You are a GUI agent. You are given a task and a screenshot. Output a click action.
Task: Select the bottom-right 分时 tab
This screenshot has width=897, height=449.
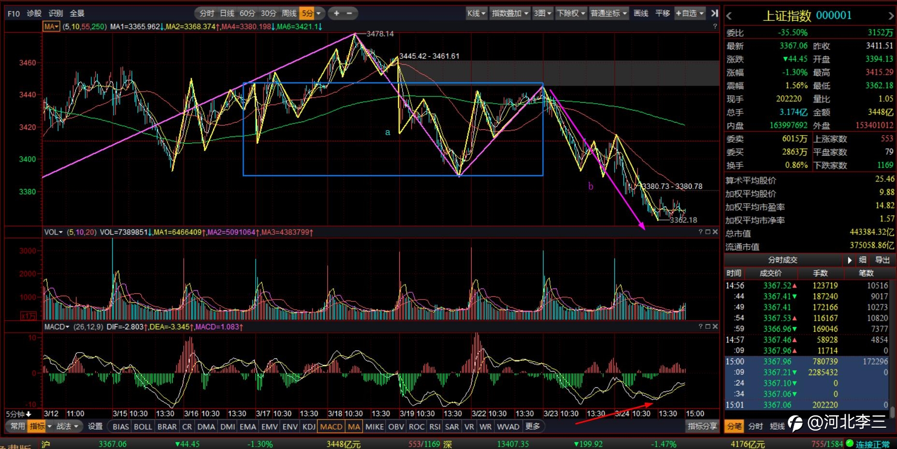755,426
